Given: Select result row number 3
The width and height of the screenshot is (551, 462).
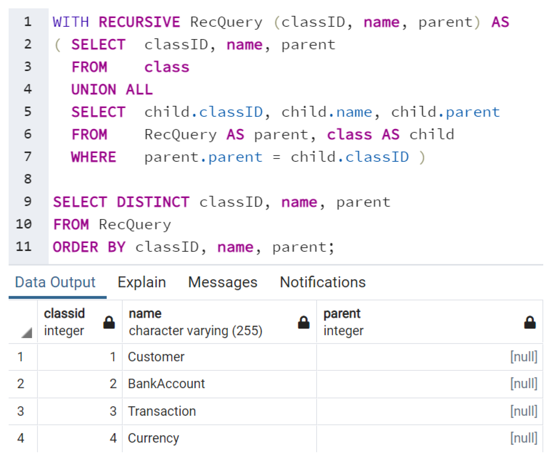Looking at the screenshot, I should (21, 411).
